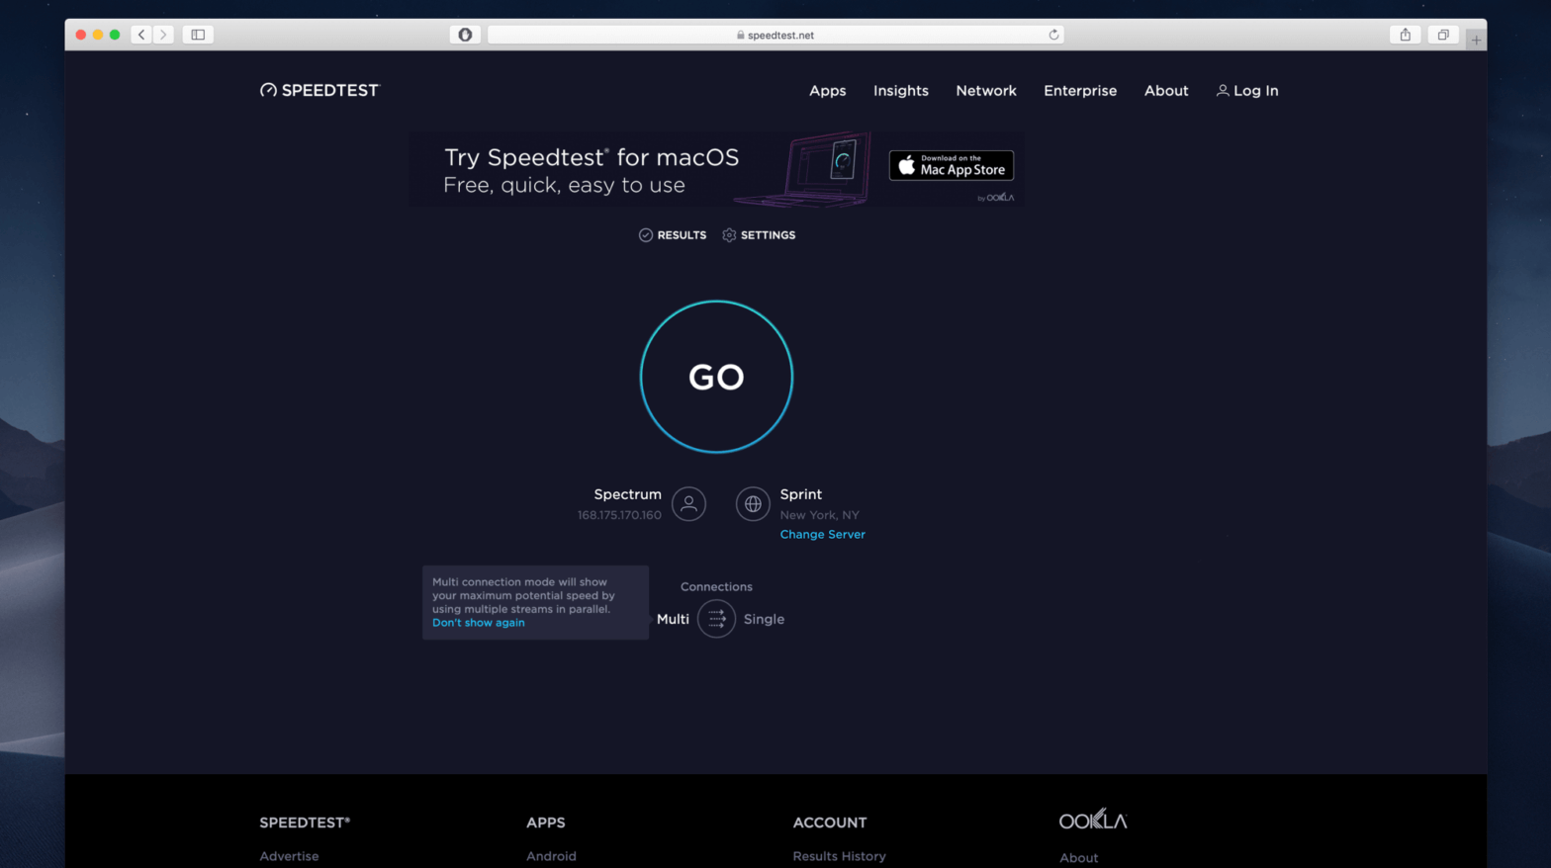The image size is (1551, 868).
Task: Open the Insights menu item
Action: click(x=900, y=91)
